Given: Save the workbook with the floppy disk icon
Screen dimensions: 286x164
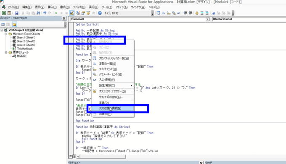Looking at the screenshot, I should pyautogui.click(x=16, y=13).
